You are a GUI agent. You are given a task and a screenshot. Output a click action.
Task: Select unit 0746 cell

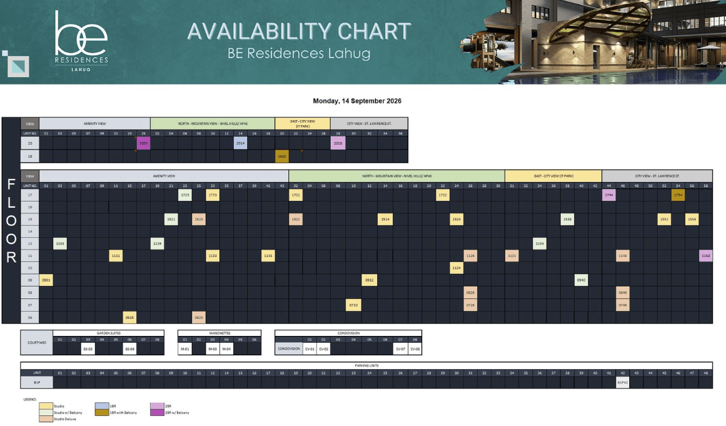tap(623, 305)
